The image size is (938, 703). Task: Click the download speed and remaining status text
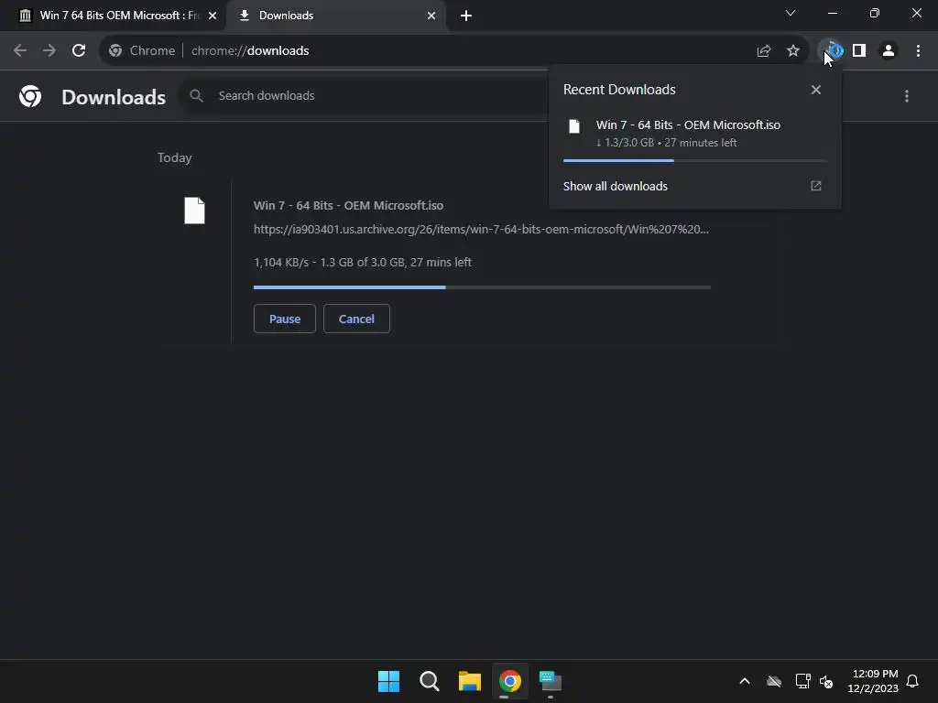point(363,262)
